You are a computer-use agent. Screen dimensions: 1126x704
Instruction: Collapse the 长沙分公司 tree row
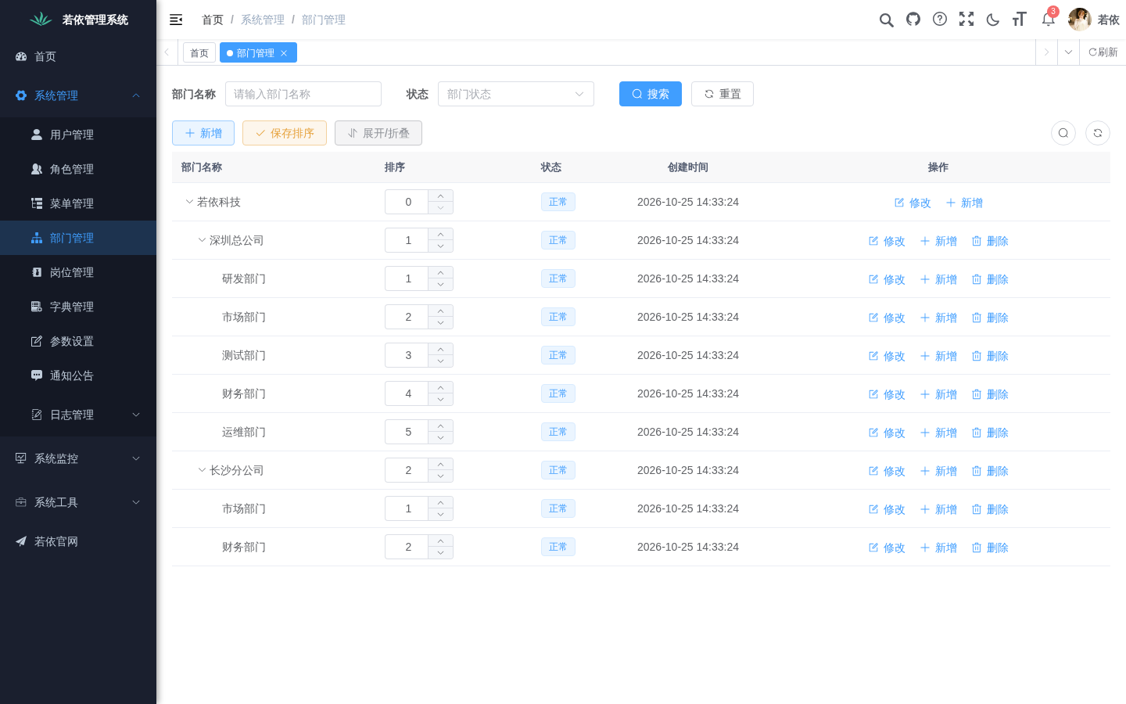pos(202,470)
